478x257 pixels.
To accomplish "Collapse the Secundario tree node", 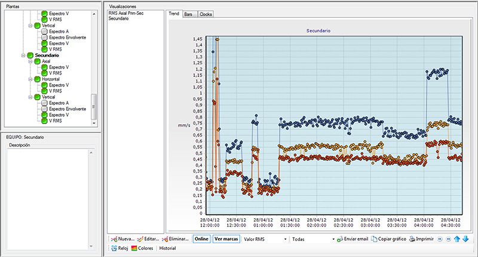I will [x=23, y=55].
